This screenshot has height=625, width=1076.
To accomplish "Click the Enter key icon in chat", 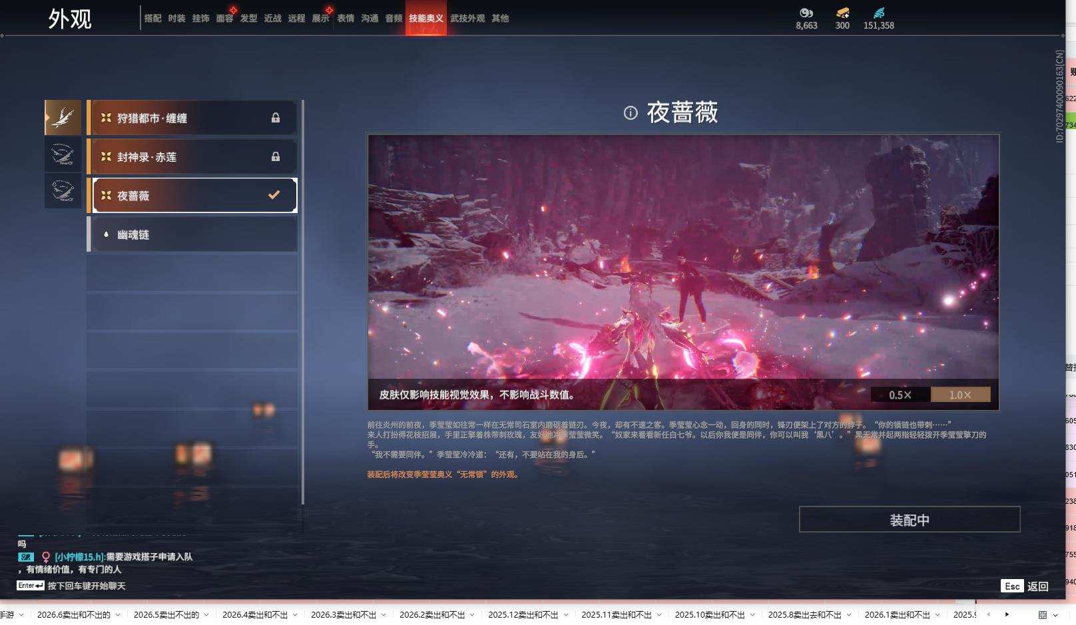I will 31,586.
